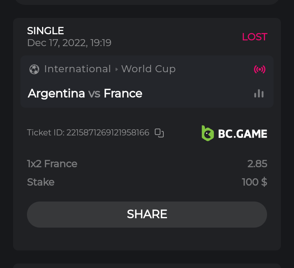This screenshot has height=268, width=294.
Task: Click the 100 $ stake amount
Action: click(x=254, y=182)
